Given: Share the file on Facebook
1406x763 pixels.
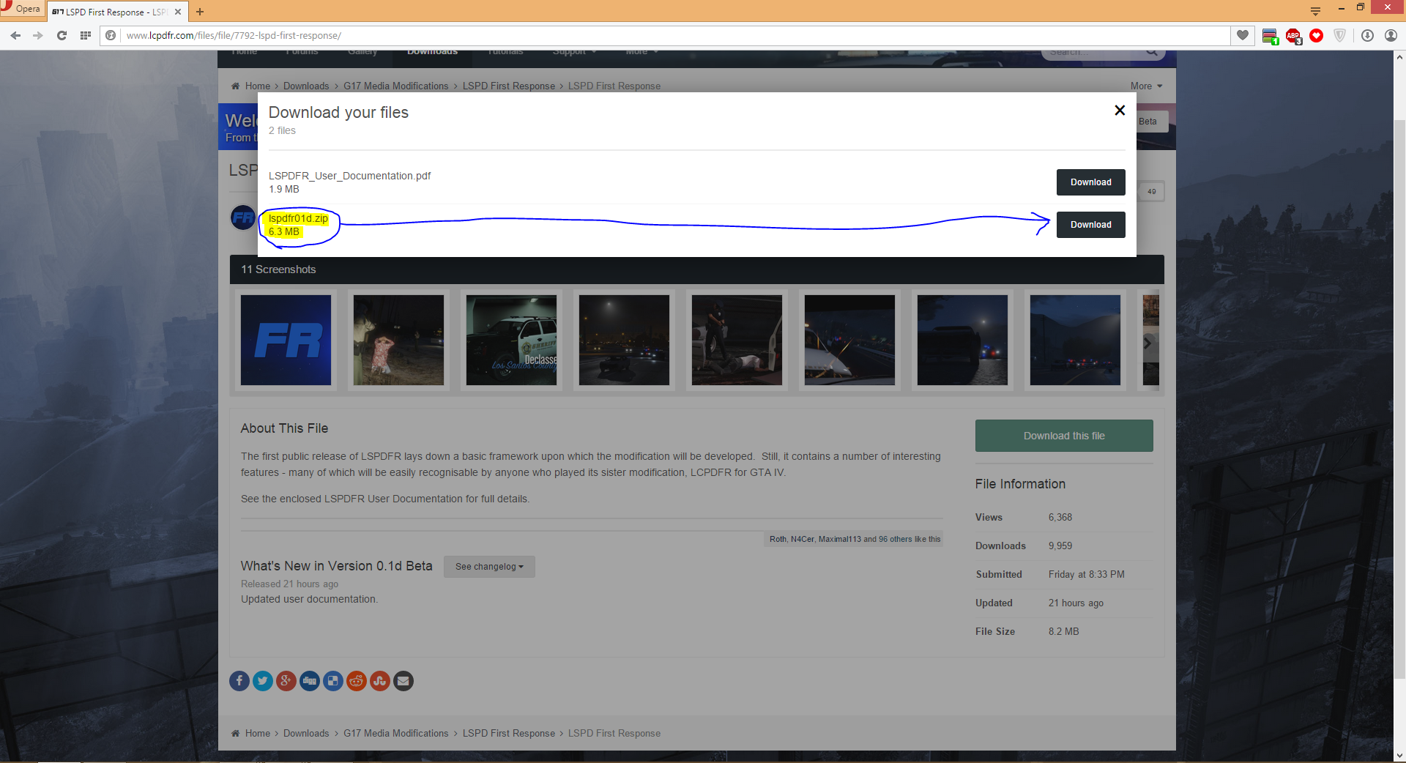Looking at the screenshot, I should tap(239, 681).
